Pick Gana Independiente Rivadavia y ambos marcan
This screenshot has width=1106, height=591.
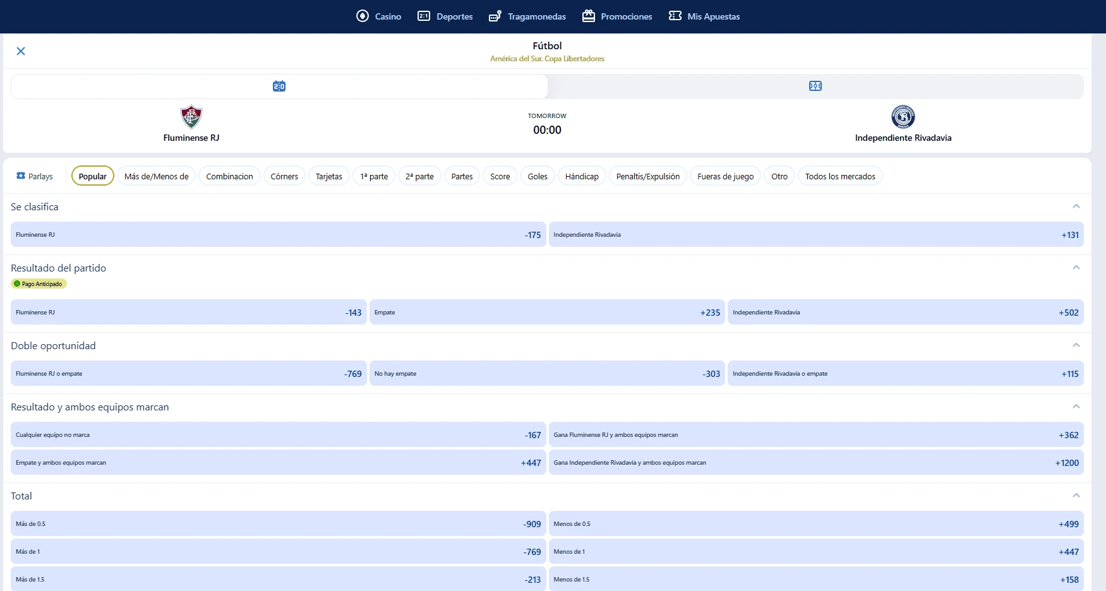click(x=816, y=462)
